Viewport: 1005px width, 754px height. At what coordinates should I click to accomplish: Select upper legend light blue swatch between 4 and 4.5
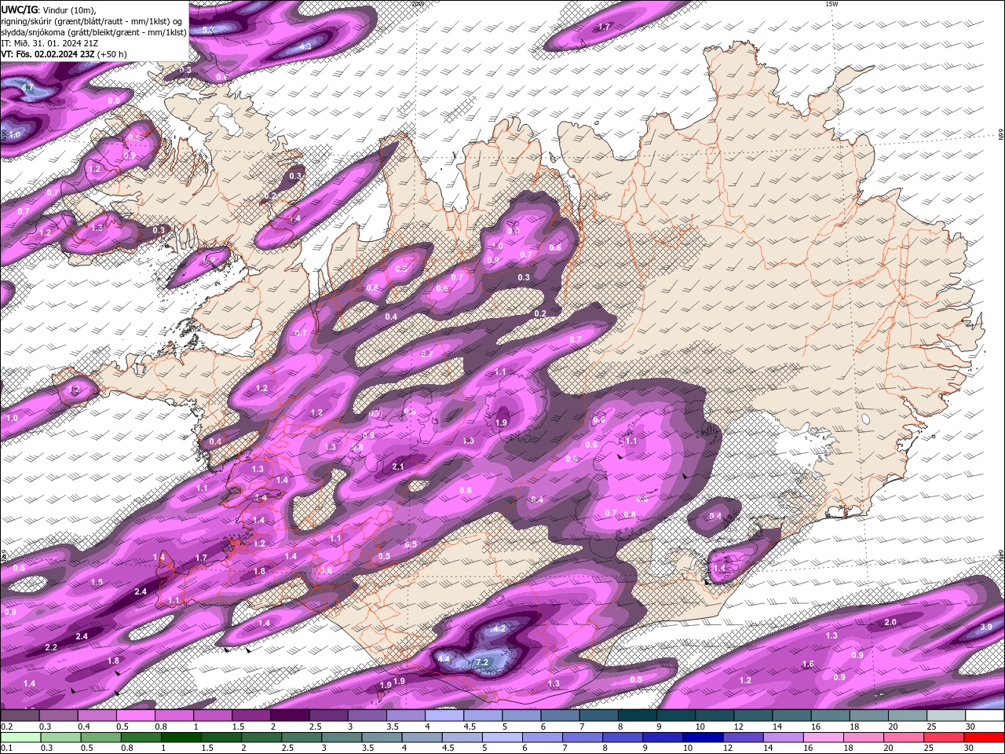coord(444,716)
